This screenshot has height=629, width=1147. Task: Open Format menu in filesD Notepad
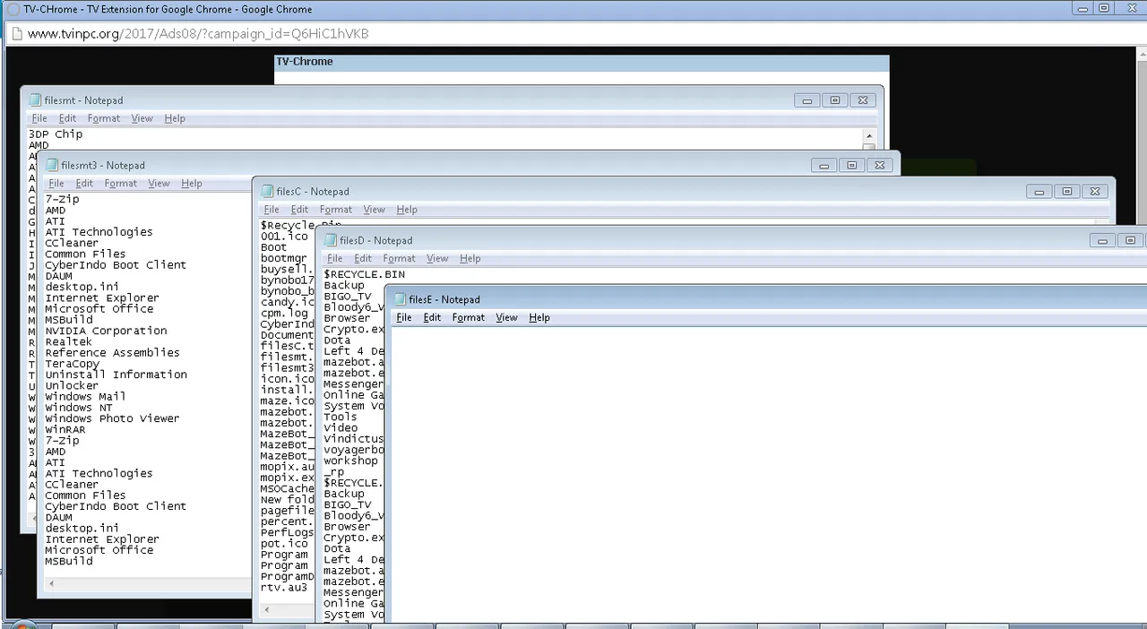(399, 258)
